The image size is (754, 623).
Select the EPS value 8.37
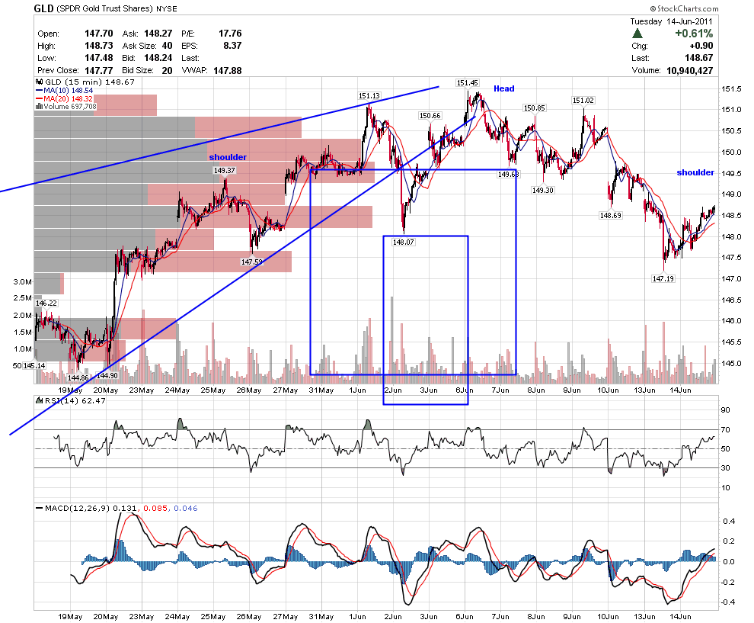coord(232,46)
